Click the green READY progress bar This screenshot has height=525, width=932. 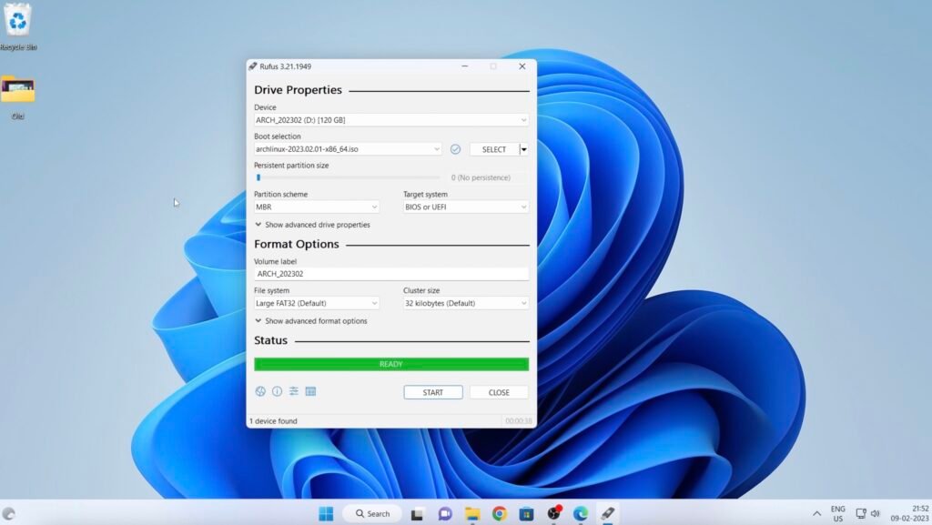[391, 364]
